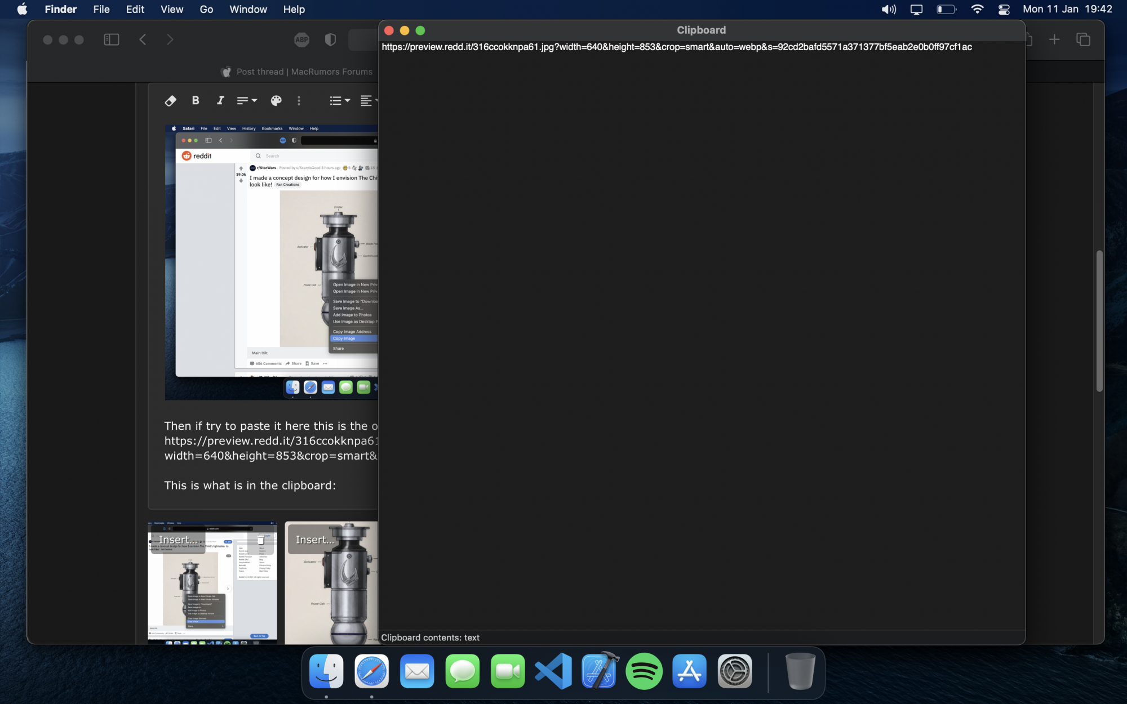Show Safari tab overview
The width and height of the screenshot is (1127, 704).
(x=1083, y=39)
